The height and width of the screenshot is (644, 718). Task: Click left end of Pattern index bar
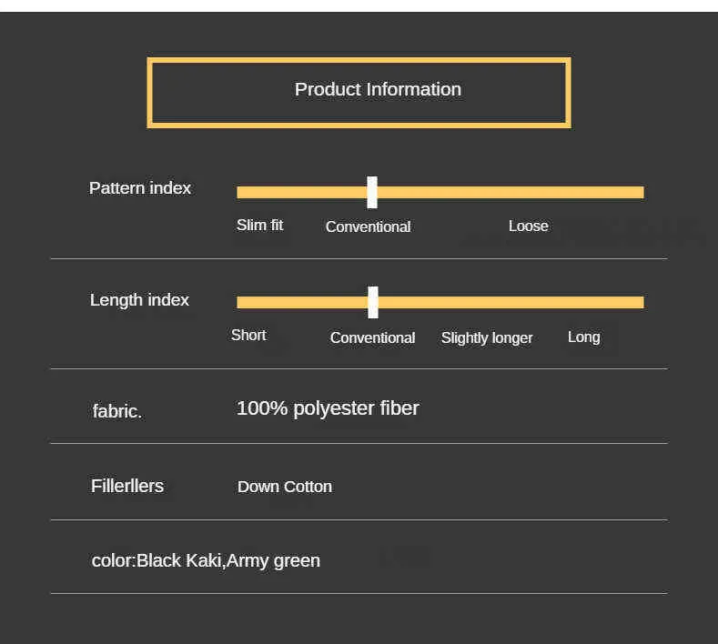pyautogui.click(x=242, y=192)
